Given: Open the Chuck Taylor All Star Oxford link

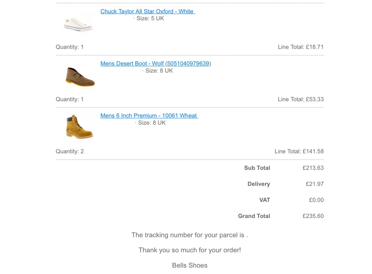Looking at the screenshot, I should pyautogui.click(x=147, y=11).
